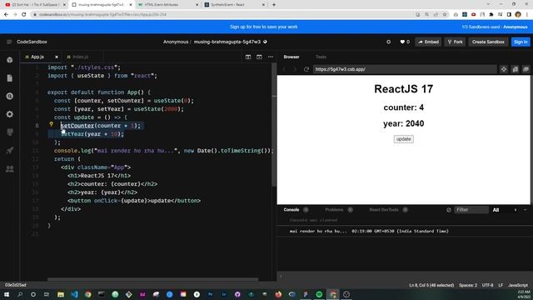The image size is (533, 300).
Task: Click Spaces: 2 in status bar
Action: 468,285
